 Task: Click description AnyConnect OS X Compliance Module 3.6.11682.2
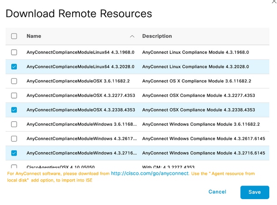point(197,81)
